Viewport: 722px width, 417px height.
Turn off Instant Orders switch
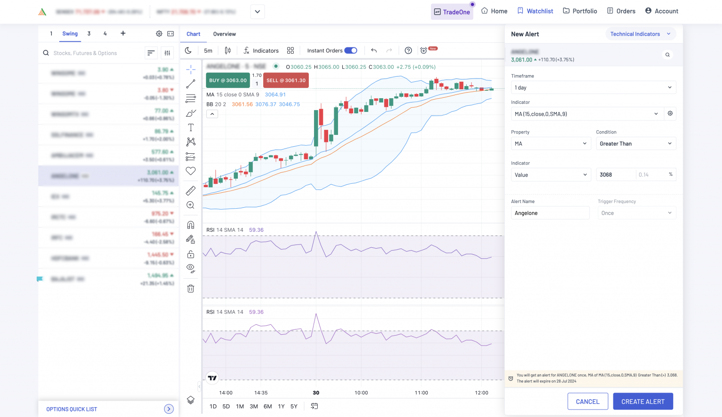[351, 50]
